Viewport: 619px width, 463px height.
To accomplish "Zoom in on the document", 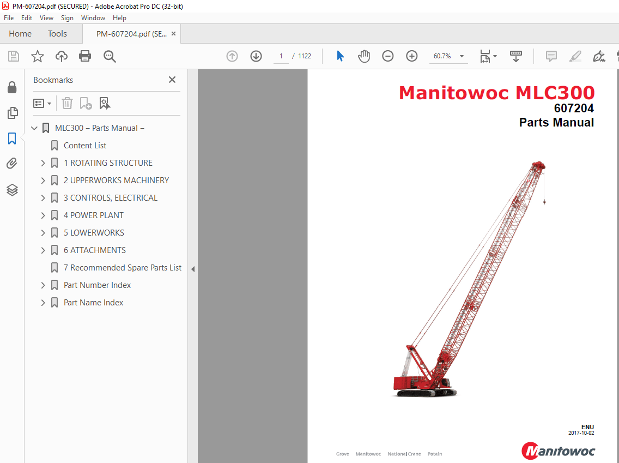I will tap(411, 56).
